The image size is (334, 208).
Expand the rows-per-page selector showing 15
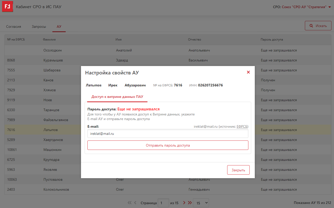pyautogui.click(x=201, y=203)
